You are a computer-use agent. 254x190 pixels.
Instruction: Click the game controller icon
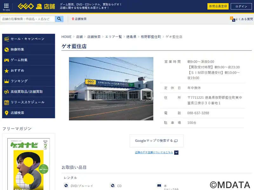point(7,60)
